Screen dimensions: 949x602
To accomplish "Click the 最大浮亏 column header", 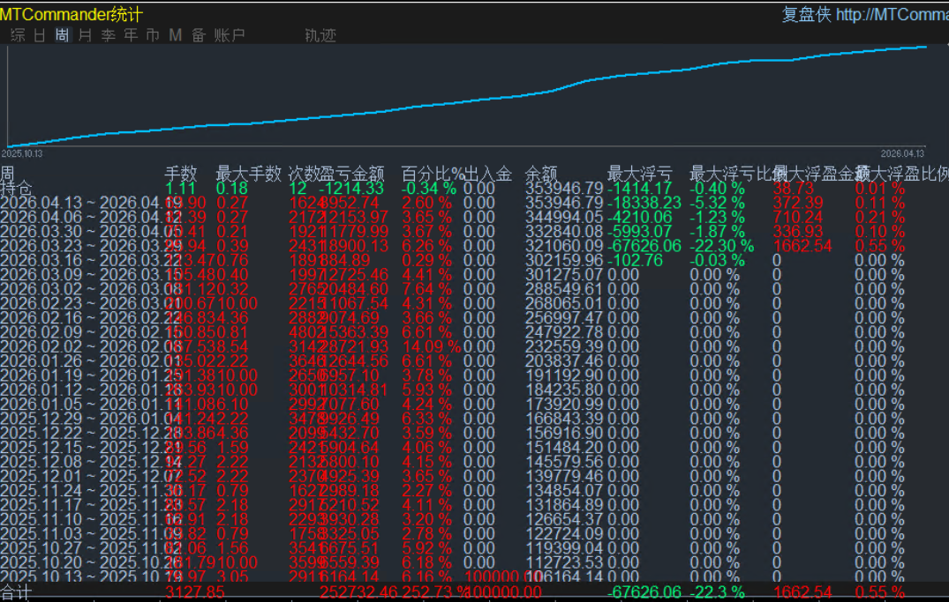I will click(640, 174).
